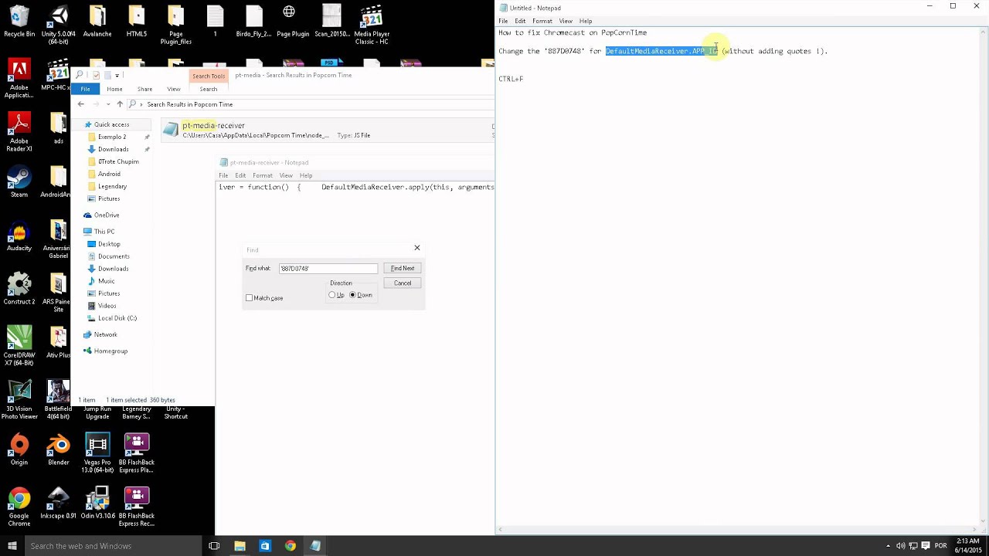Image resolution: width=989 pixels, height=556 pixels.
Task: Open Vegas Pro 13.0 desktop shortcut
Action: pos(97,453)
